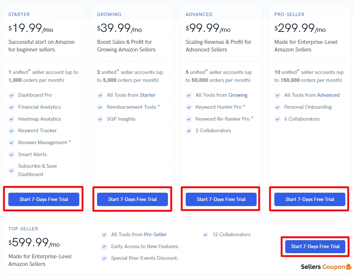Click the checkmark icon beside Financial Analytics
Screen dimensions: 354x276
[x=11, y=107]
